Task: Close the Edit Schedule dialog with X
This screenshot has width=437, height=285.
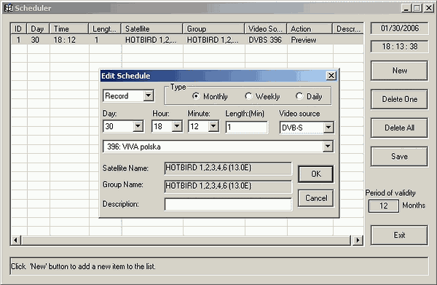Action: pyautogui.click(x=331, y=76)
